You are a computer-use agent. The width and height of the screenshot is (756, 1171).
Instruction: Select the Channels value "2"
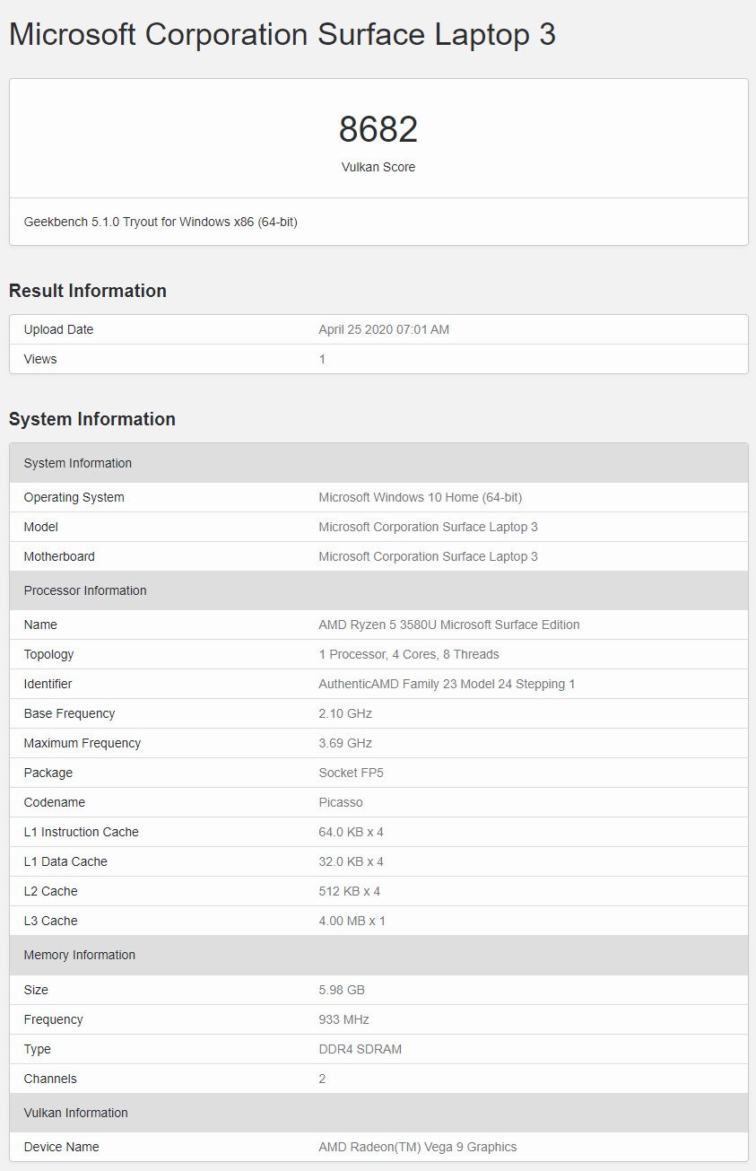[x=323, y=1079]
